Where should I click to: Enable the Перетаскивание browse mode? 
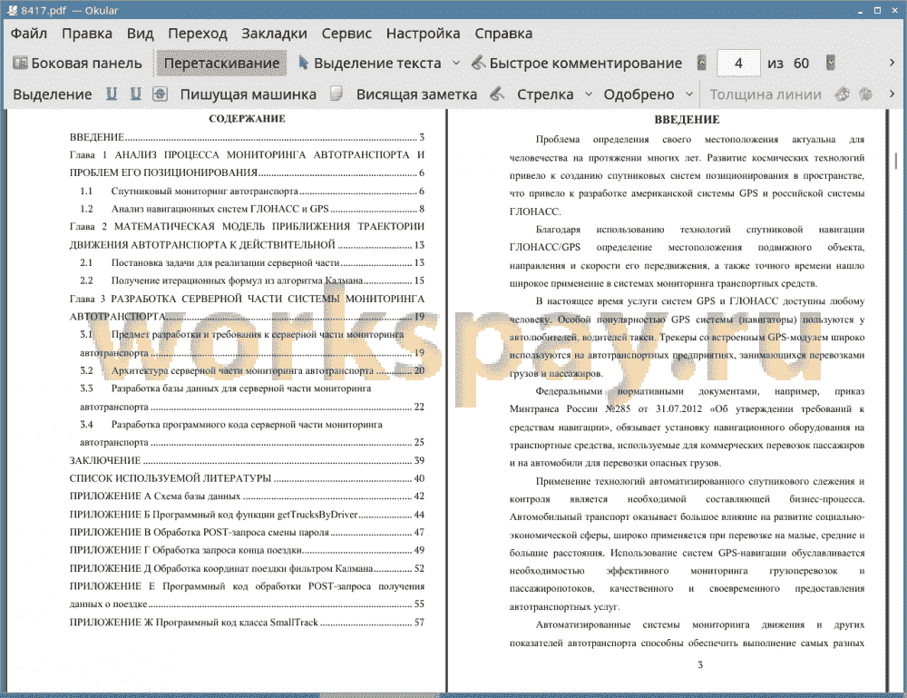click(x=221, y=64)
